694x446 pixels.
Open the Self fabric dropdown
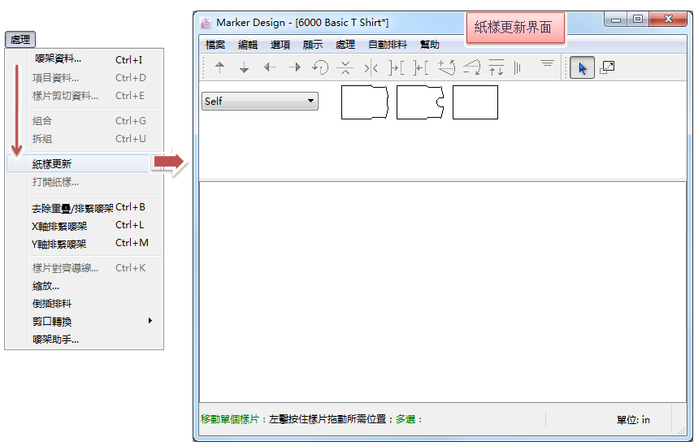pos(260,102)
